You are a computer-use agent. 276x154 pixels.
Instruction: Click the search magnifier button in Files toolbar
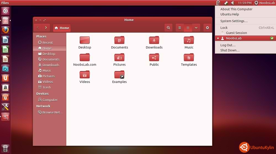pyautogui.click(x=168, y=28)
